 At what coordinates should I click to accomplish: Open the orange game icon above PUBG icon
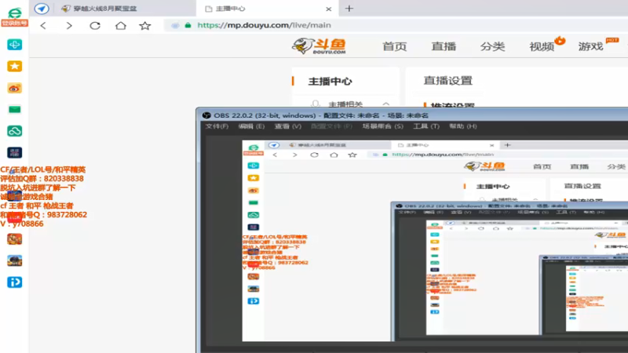pos(14,239)
